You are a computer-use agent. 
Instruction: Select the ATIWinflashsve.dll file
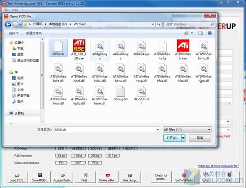pos(100,96)
